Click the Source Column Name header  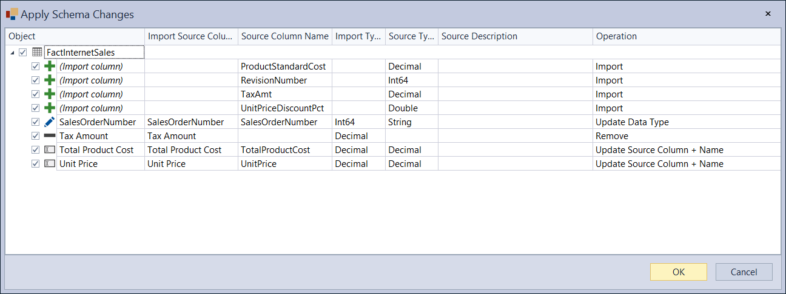[x=284, y=36]
